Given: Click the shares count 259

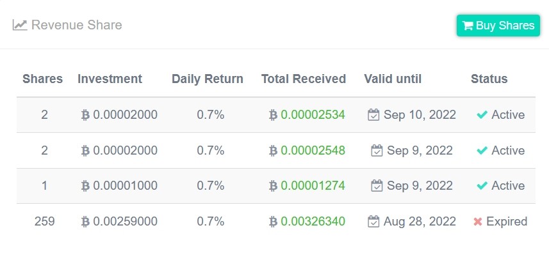Looking at the screenshot, I should pyautogui.click(x=44, y=221).
